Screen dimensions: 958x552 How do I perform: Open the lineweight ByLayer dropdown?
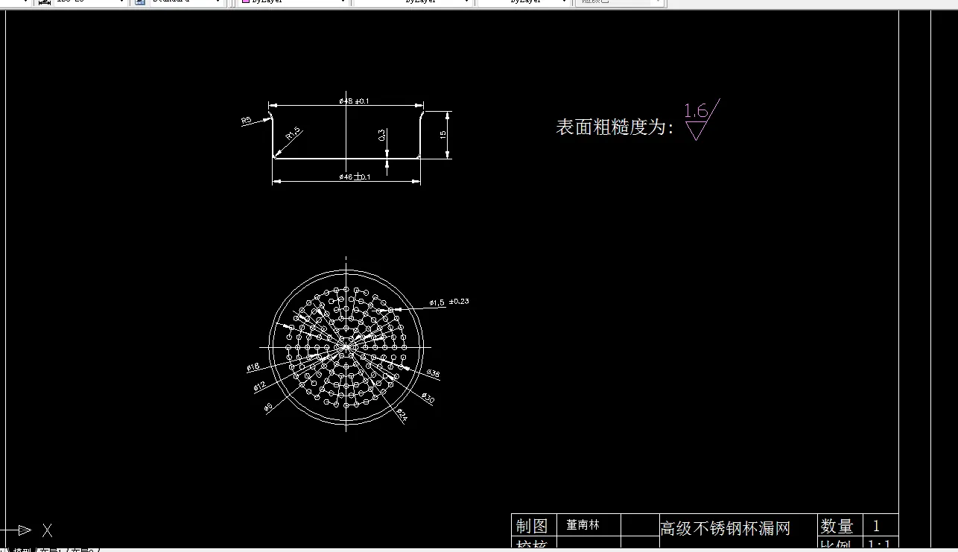point(565,2)
